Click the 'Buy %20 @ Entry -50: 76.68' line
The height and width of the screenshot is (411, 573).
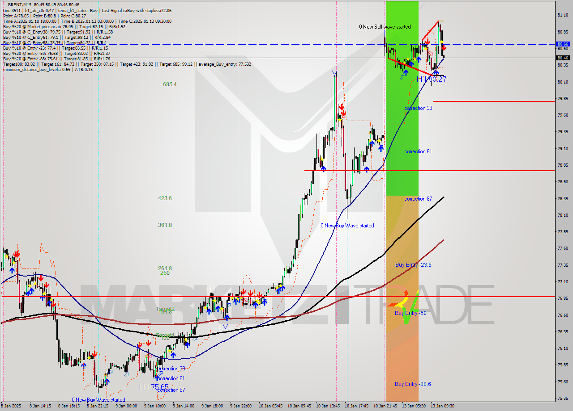(56, 53)
